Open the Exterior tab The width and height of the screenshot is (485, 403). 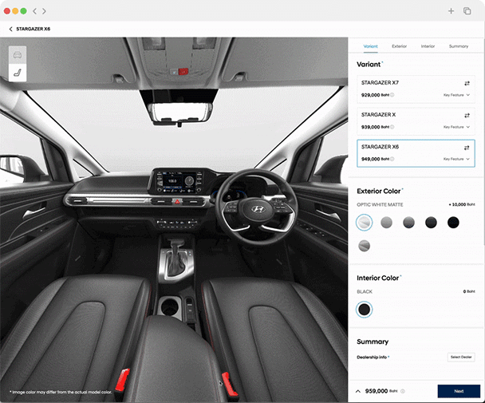coord(399,46)
